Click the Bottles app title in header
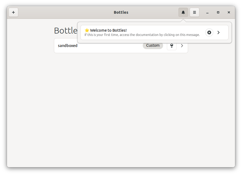 pyautogui.click(x=121, y=12)
